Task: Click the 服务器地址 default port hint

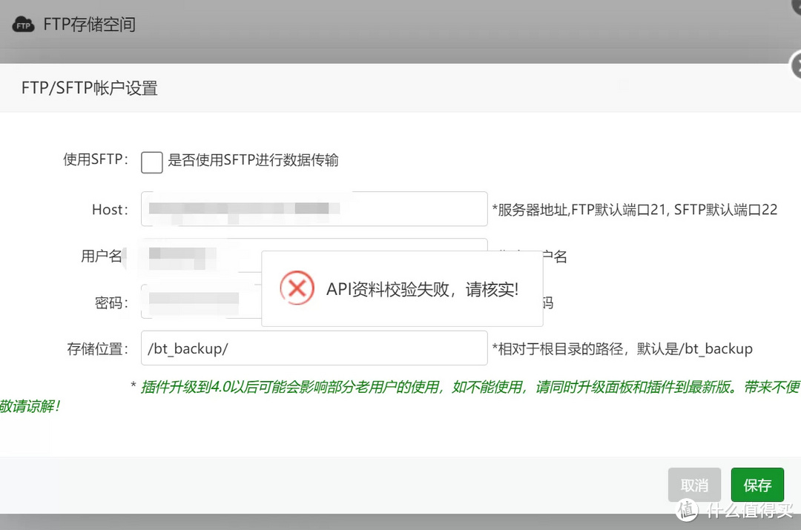Action: 634,210
